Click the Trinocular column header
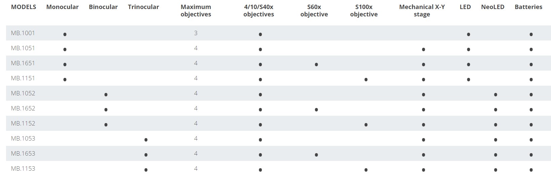This screenshot has height=178, width=551. [x=143, y=7]
